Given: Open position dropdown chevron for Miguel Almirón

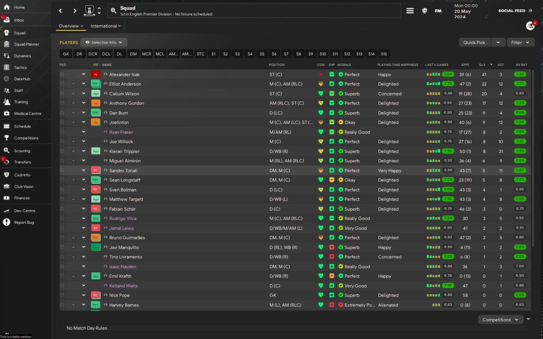Looking at the screenshot, I should pyautogui.click(x=84, y=161).
